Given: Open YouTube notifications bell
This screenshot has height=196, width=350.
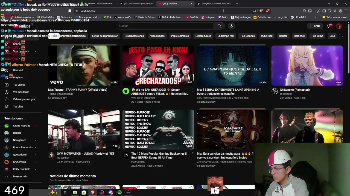Looking at the screenshot, I should click(x=328, y=26).
